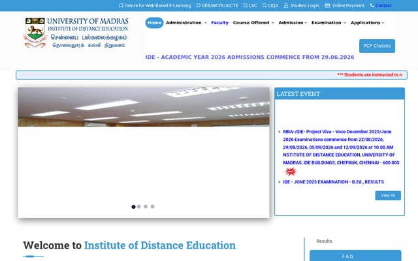The image size is (418, 261).
Task: Click the PCP Classes button
Action: tap(377, 46)
